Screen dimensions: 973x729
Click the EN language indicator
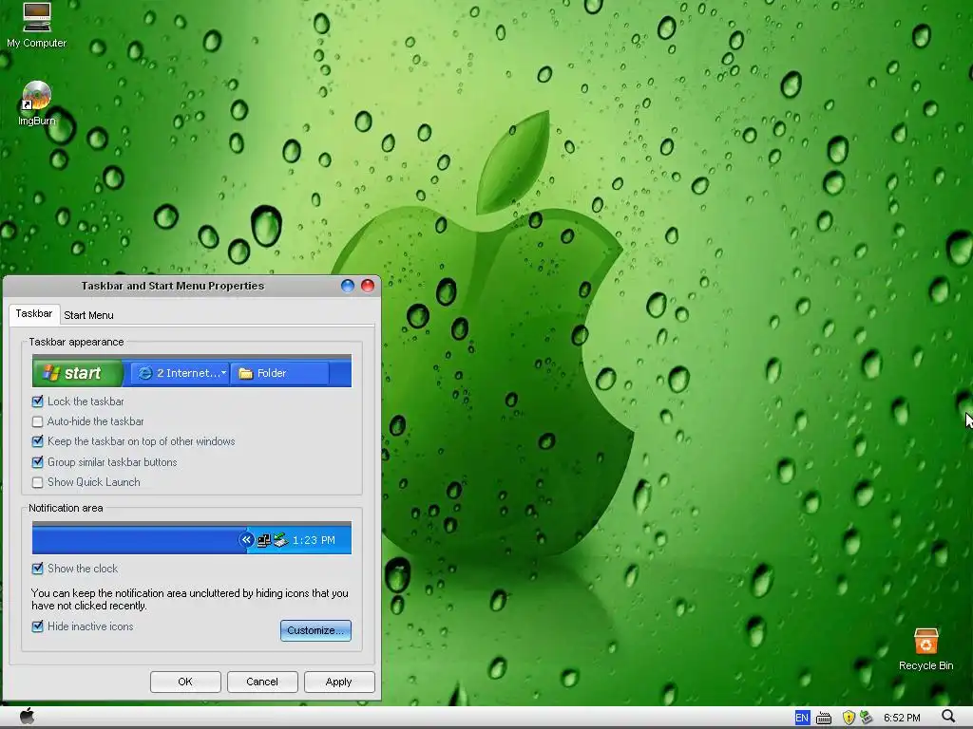point(802,718)
